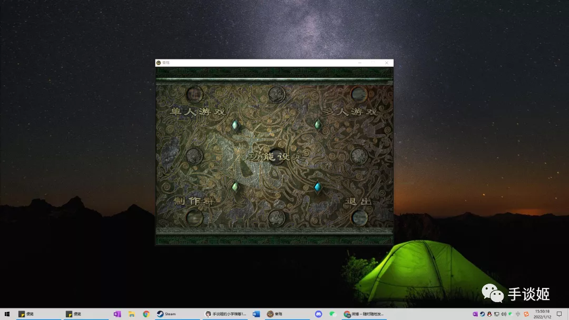Viewport: 569px width, 320px height.
Task: Choose 退出 to quit the game
Action: (x=359, y=202)
